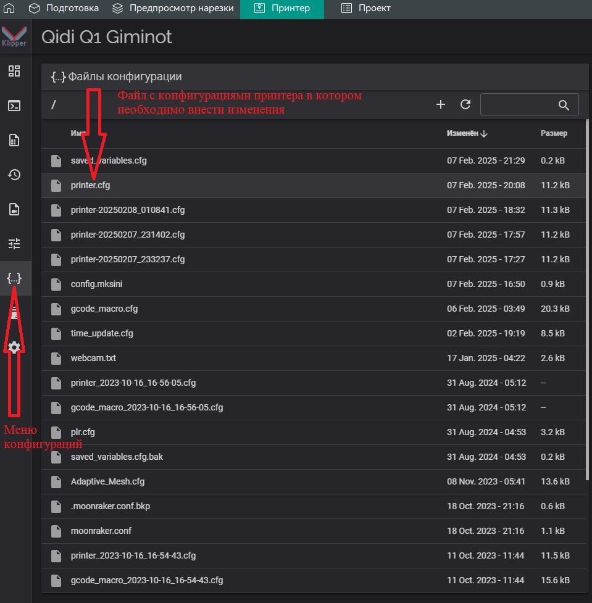592x603 pixels.
Task: Open printer-20250207_233237.cfg
Action: pyautogui.click(x=314, y=259)
